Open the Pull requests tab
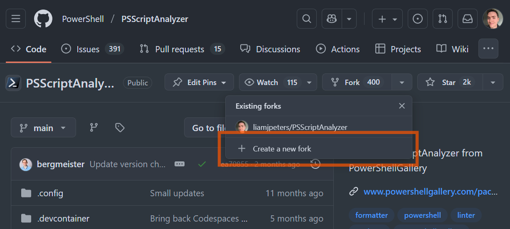This screenshot has height=229, width=510. click(x=182, y=49)
